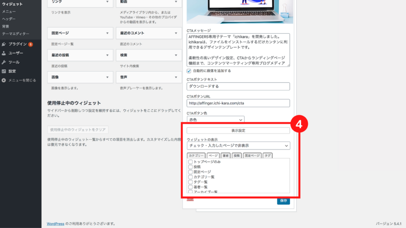Open the プラグイン (Plugins) sidebar icon
This screenshot has height=228, width=406.
(4, 44)
